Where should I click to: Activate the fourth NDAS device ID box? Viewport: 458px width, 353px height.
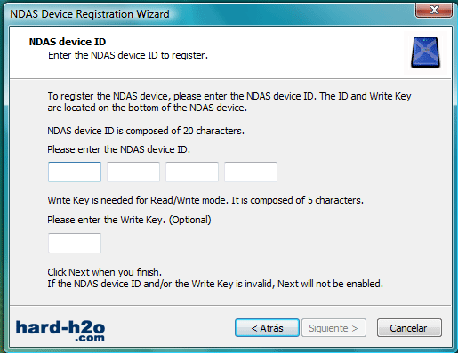coord(251,172)
